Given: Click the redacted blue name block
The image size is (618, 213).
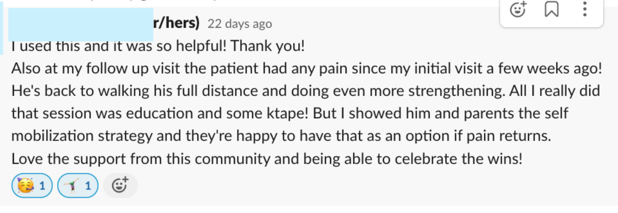Looking at the screenshot, I should [81, 24].
